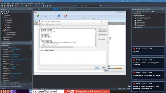Screen dimensions: 166x93
Task: Click the blue Информация globe icon
Action: point(59,16)
